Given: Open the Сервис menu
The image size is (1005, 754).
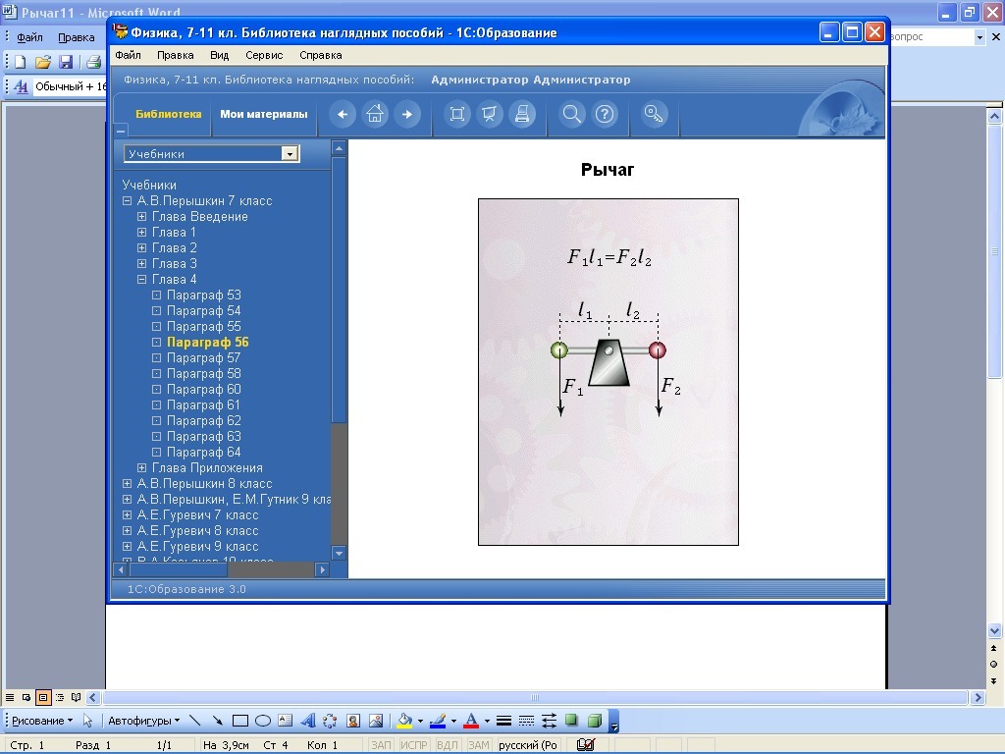Looking at the screenshot, I should click(x=264, y=56).
